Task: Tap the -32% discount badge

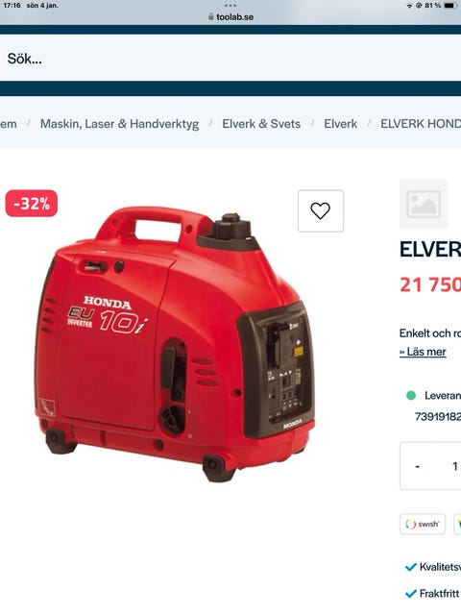Action: tap(32, 203)
